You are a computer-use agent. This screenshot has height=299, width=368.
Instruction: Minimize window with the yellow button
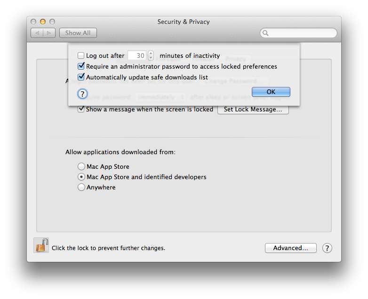43,22
